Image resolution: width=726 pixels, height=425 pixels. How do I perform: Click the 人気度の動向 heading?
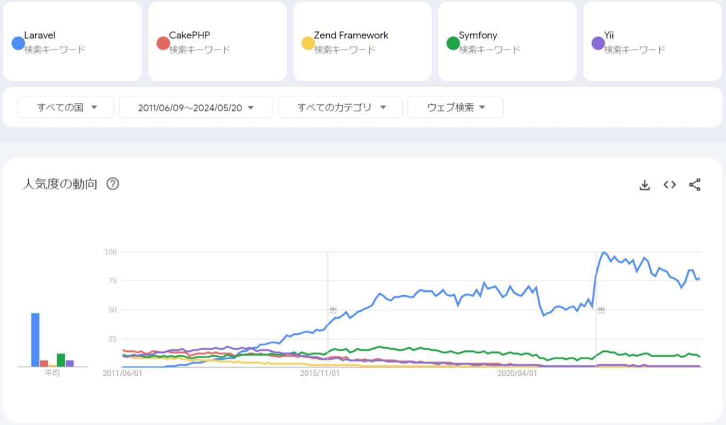click(x=60, y=184)
